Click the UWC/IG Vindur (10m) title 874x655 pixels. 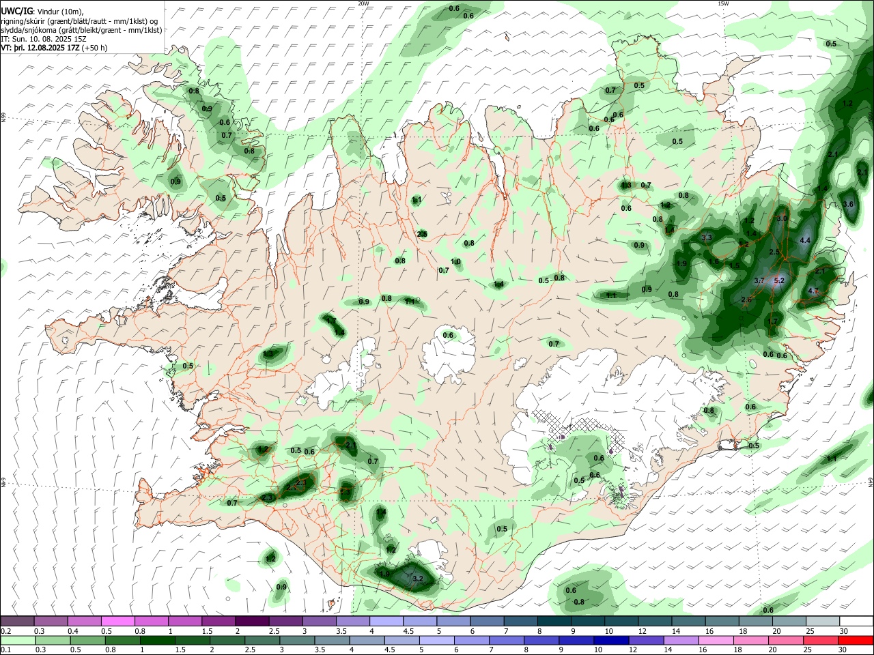click(x=42, y=12)
